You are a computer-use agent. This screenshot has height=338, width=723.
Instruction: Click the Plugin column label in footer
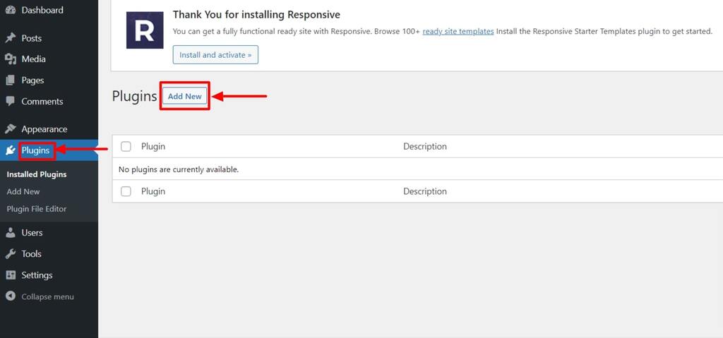point(153,191)
